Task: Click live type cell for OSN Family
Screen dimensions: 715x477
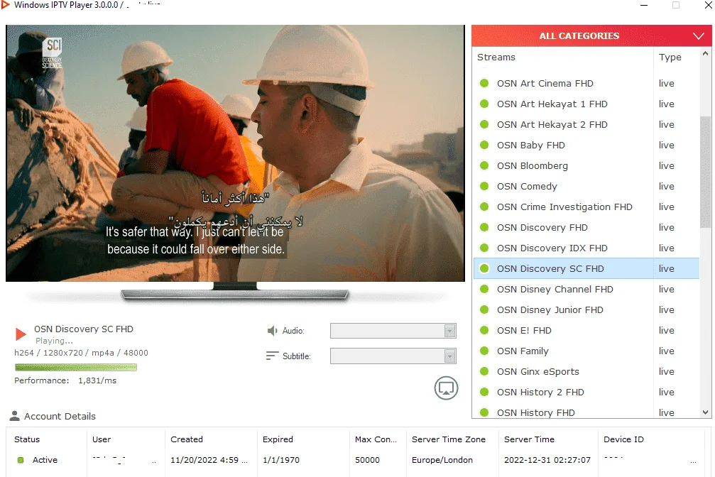Action: pos(666,351)
